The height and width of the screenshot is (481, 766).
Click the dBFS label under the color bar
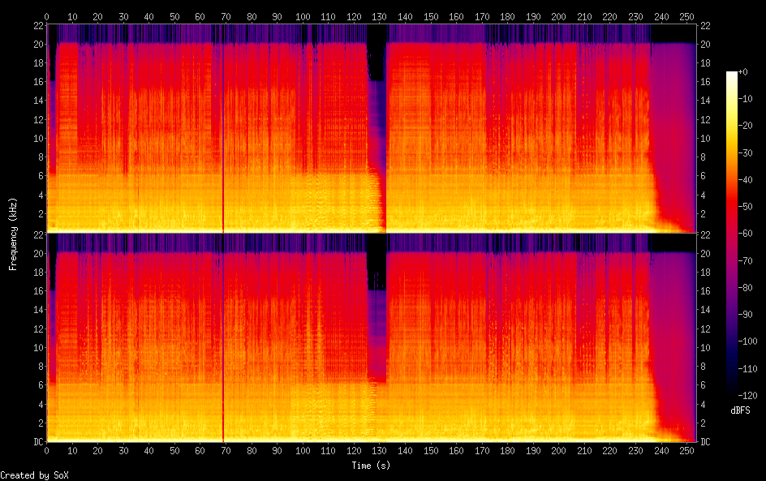740,410
